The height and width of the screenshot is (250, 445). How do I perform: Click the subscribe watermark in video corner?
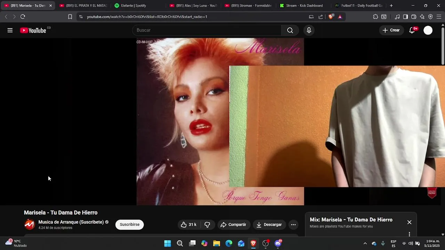[432, 193]
